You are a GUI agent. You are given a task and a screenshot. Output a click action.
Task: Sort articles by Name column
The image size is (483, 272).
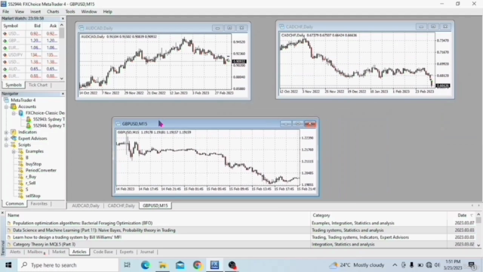click(x=158, y=215)
